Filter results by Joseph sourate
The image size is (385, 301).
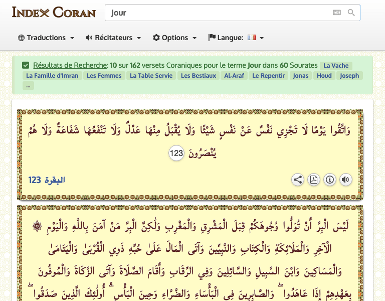(x=349, y=76)
